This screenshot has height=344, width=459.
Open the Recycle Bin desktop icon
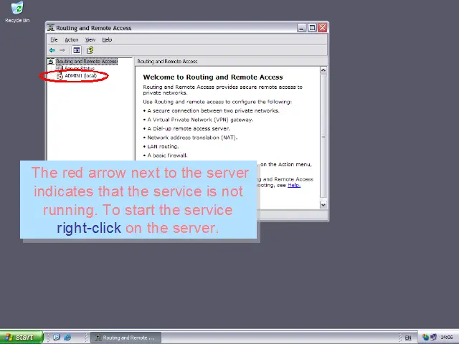pyautogui.click(x=17, y=9)
